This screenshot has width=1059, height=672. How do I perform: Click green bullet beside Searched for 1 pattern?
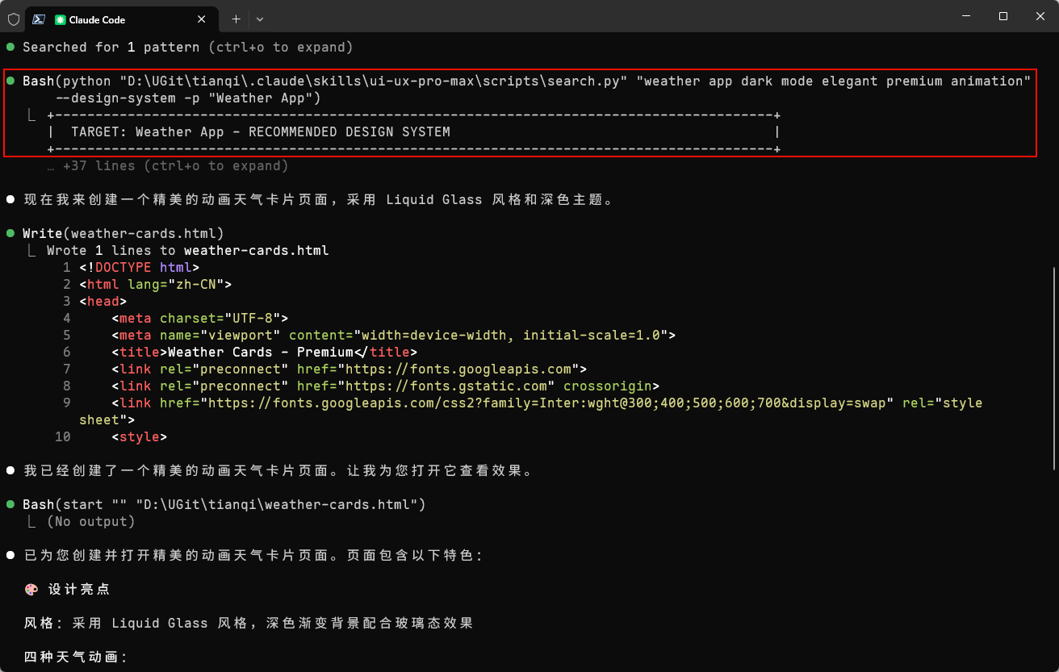pyautogui.click(x=10, y=48)
